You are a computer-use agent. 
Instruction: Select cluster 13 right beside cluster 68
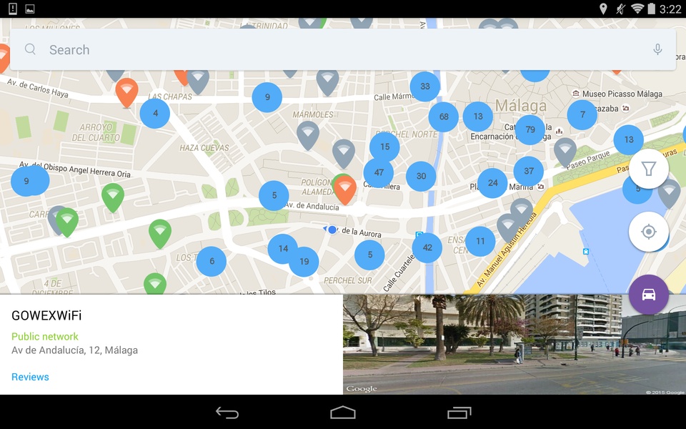coord(478,117)
